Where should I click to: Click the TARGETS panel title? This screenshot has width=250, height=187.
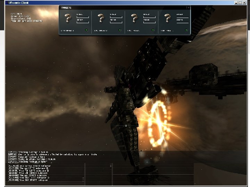click(x=66, y=8)
